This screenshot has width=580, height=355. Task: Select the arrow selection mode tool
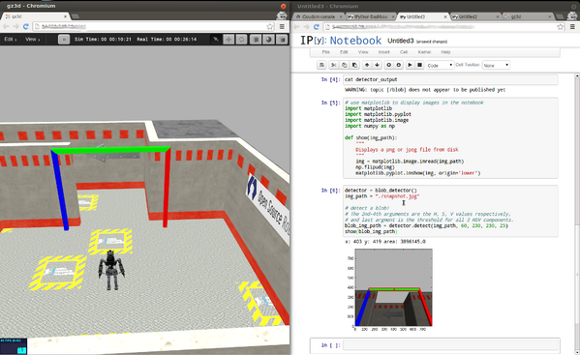tap(215, 39)
